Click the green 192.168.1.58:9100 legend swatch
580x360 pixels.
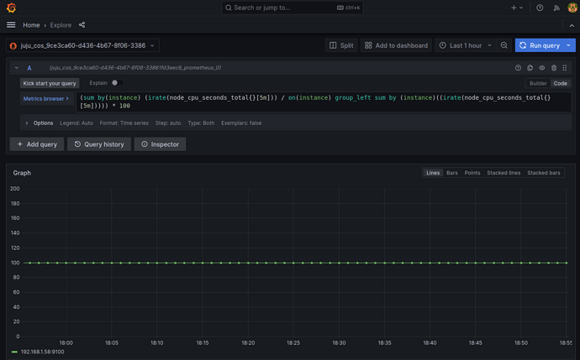[x=14, y=352]
